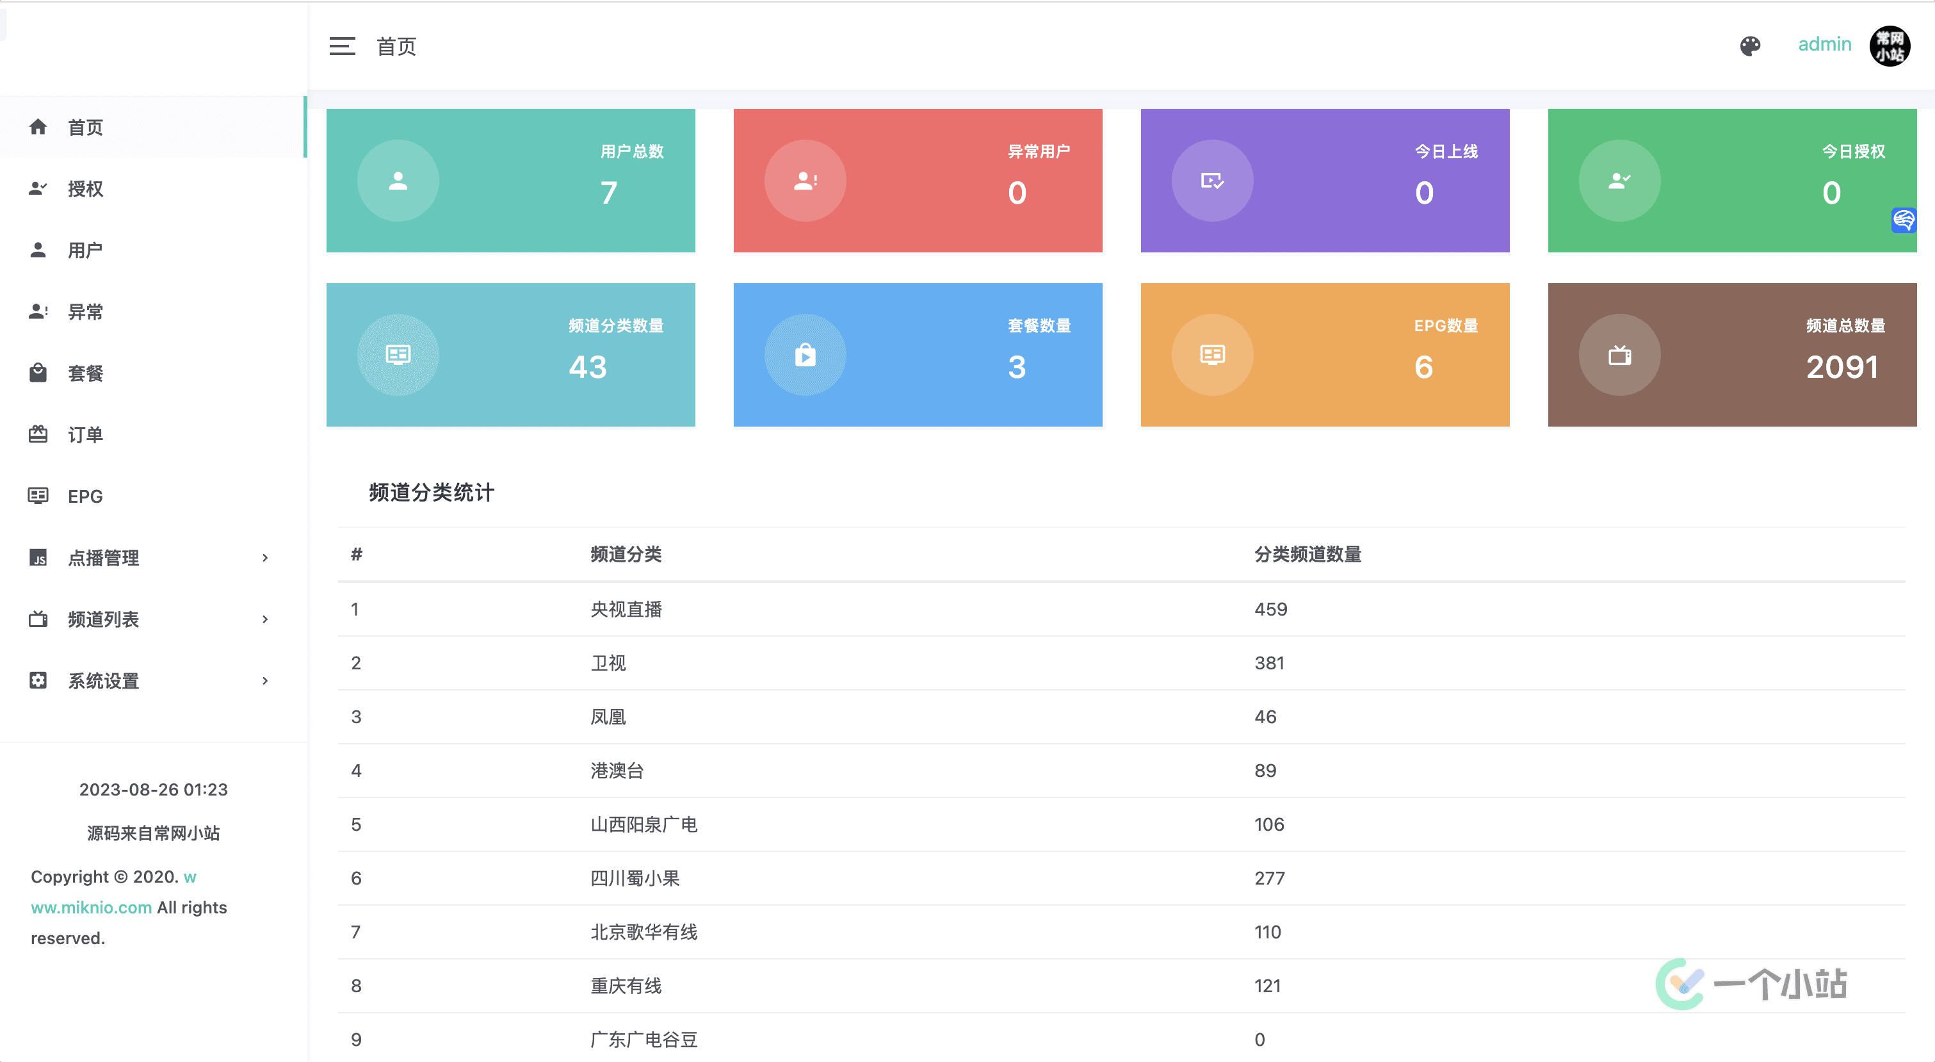
Task: Open the theme color palette icon
Action: (x=1749, y=46)
